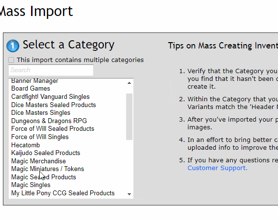Choose Dungeons & Dragons RPG category

coord(49,121)
